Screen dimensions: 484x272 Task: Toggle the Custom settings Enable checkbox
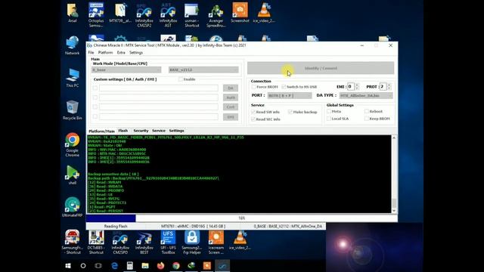tap(180, 79)
